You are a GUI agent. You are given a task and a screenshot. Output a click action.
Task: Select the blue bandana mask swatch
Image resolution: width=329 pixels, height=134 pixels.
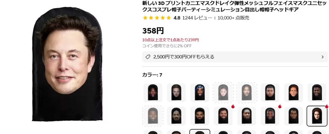[200, 93]
